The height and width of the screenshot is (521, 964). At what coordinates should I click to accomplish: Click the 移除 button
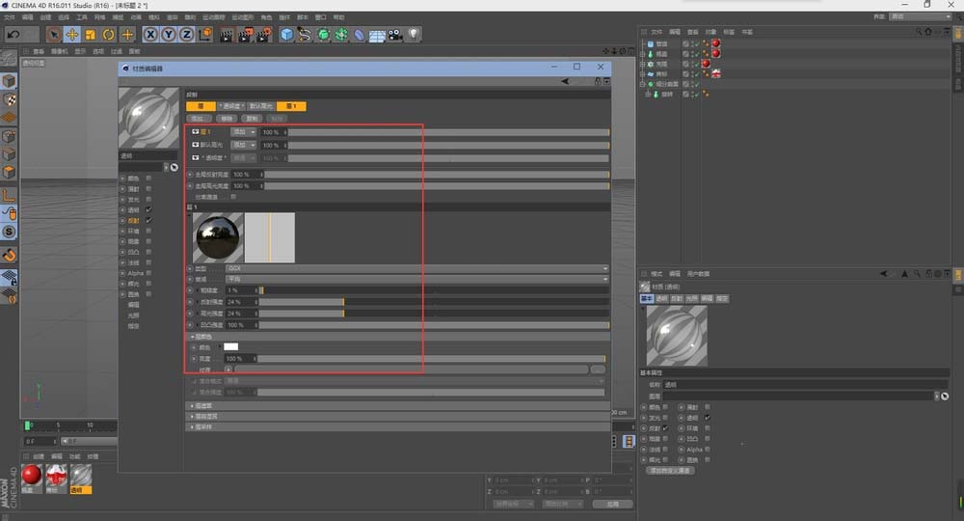coord(227,118)
